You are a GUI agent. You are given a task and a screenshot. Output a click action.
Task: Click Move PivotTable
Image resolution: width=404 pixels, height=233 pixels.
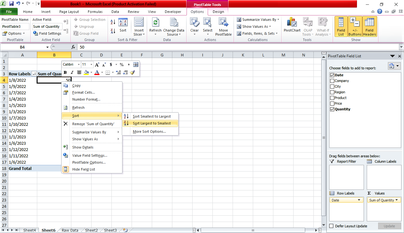(x=223, y=27)
